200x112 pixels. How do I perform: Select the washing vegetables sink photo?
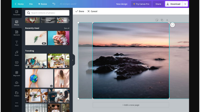[x=36, y=96]
